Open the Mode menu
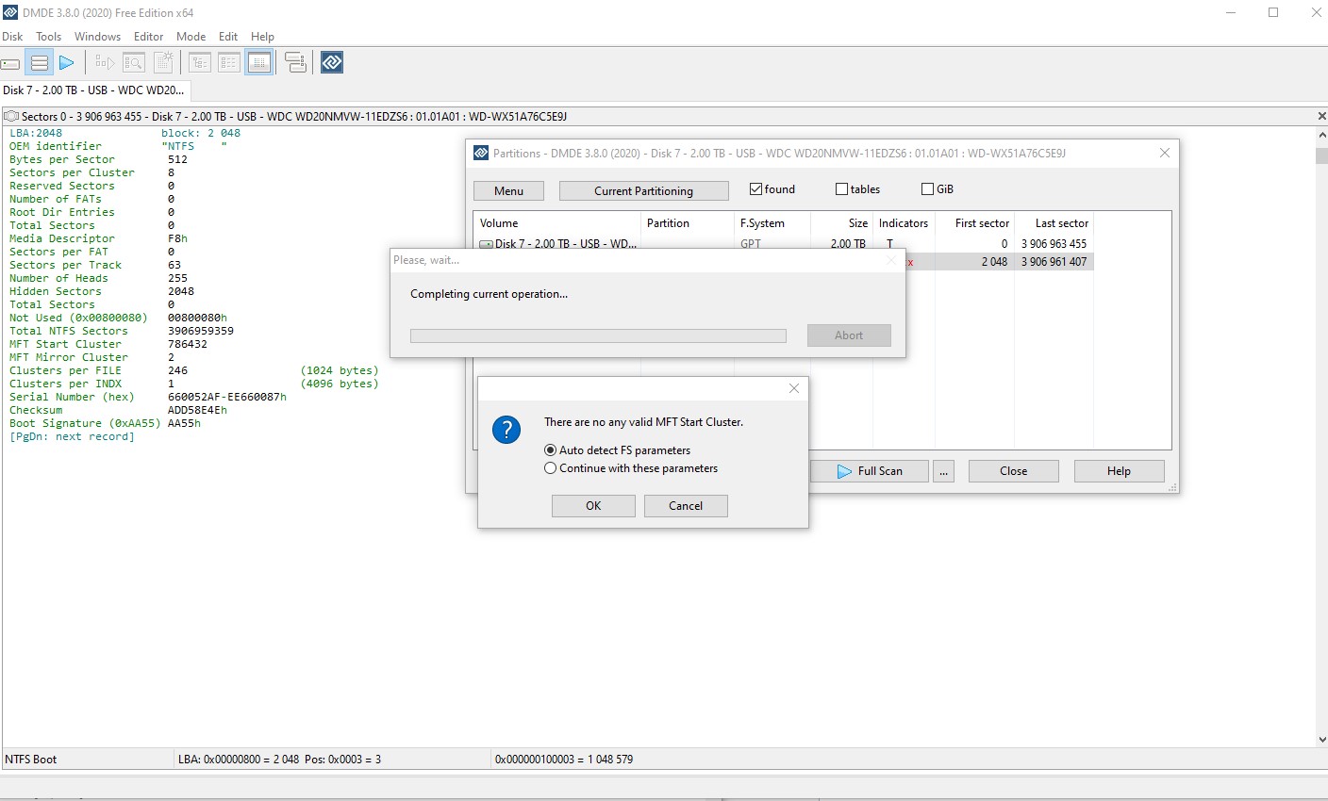 pos(191,37)
